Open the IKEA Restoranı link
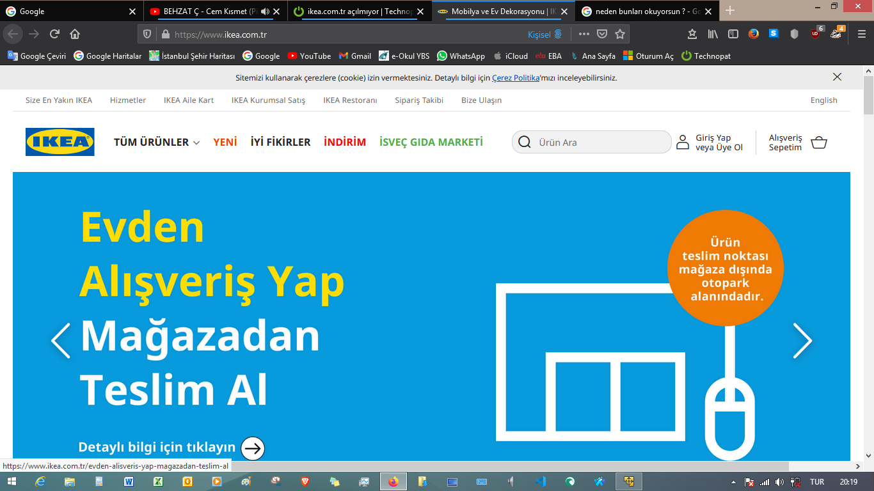 (350, 100)
